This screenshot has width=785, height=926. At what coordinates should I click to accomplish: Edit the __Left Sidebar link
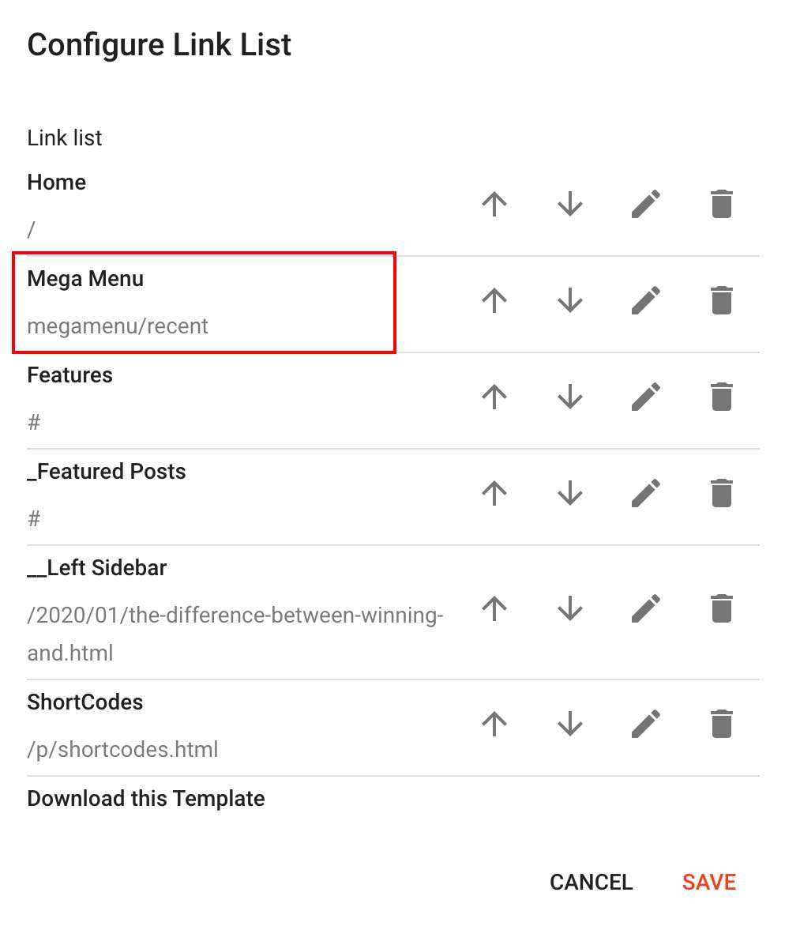[646, 608]
